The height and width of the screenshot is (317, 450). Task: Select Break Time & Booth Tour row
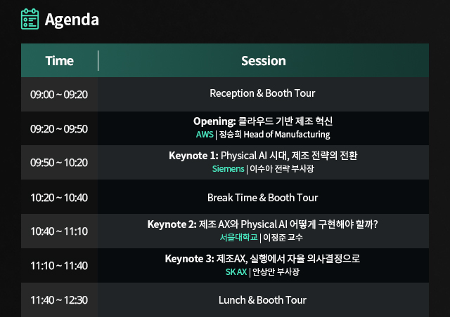(x=262, y=197)
